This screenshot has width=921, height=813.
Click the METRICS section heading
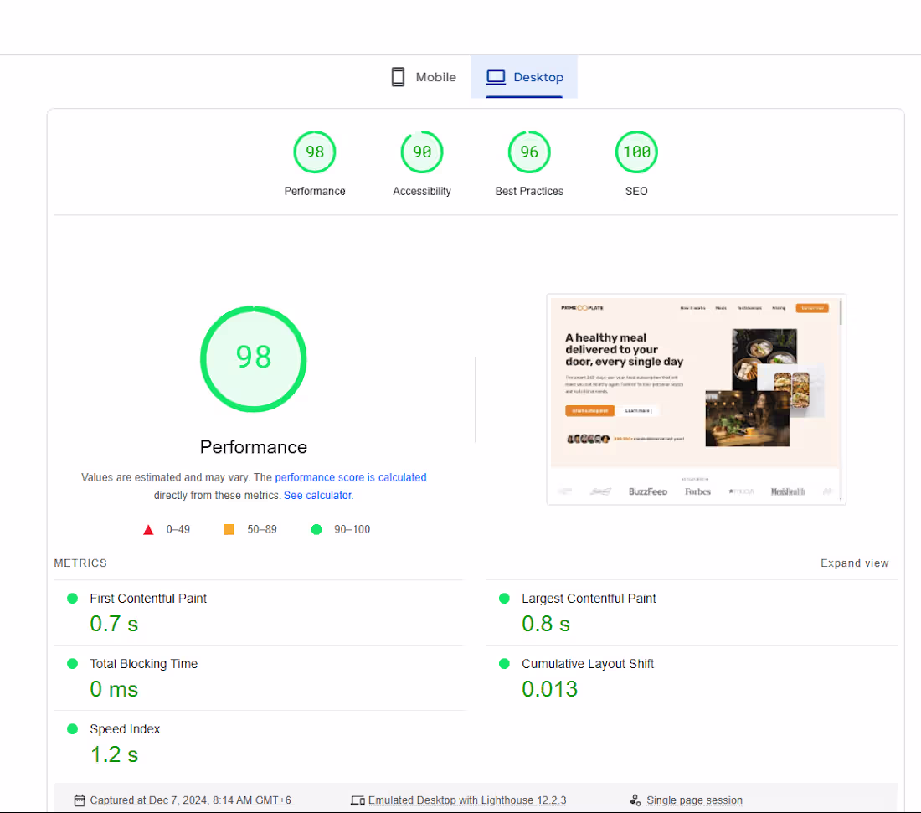(x=80, y=563)
